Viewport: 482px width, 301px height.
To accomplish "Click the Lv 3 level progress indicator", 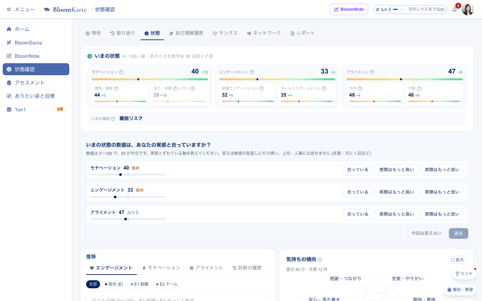I will pyautogui.click(x=410, y=9).
